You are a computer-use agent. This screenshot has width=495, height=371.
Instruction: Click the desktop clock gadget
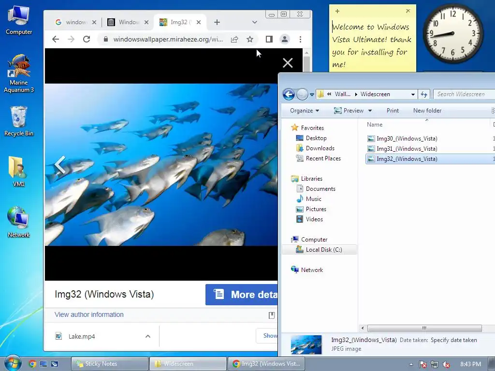[x=452, y=33]
